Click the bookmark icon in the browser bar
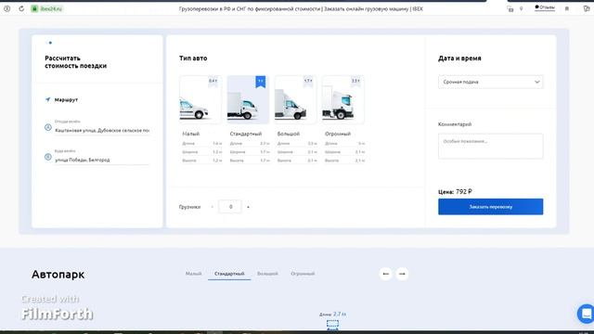Viewport: 594px width, 334px height. (x=567, y=8)
